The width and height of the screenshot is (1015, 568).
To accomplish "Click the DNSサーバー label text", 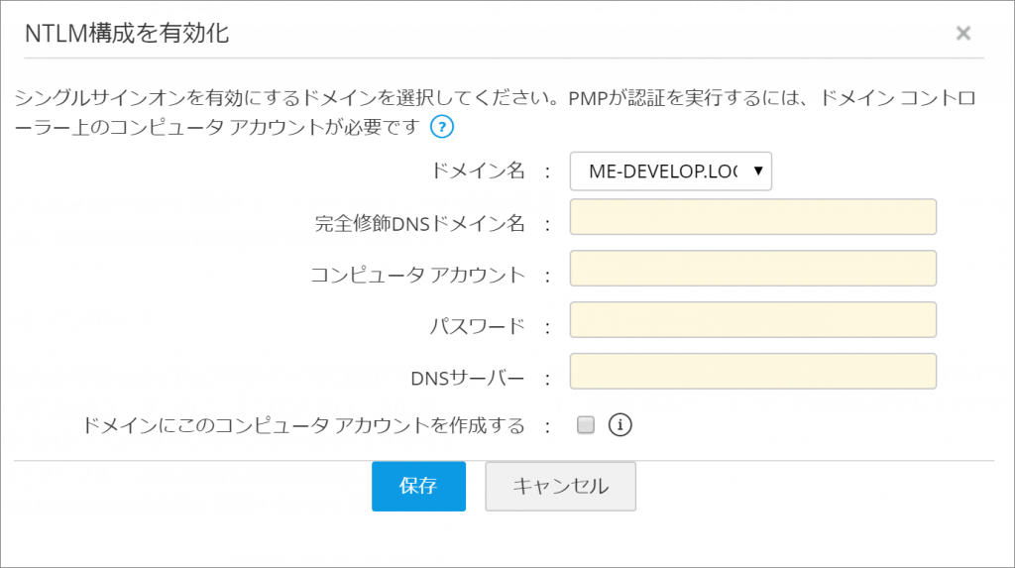I will pyautogui.click(x=466, y=378).
